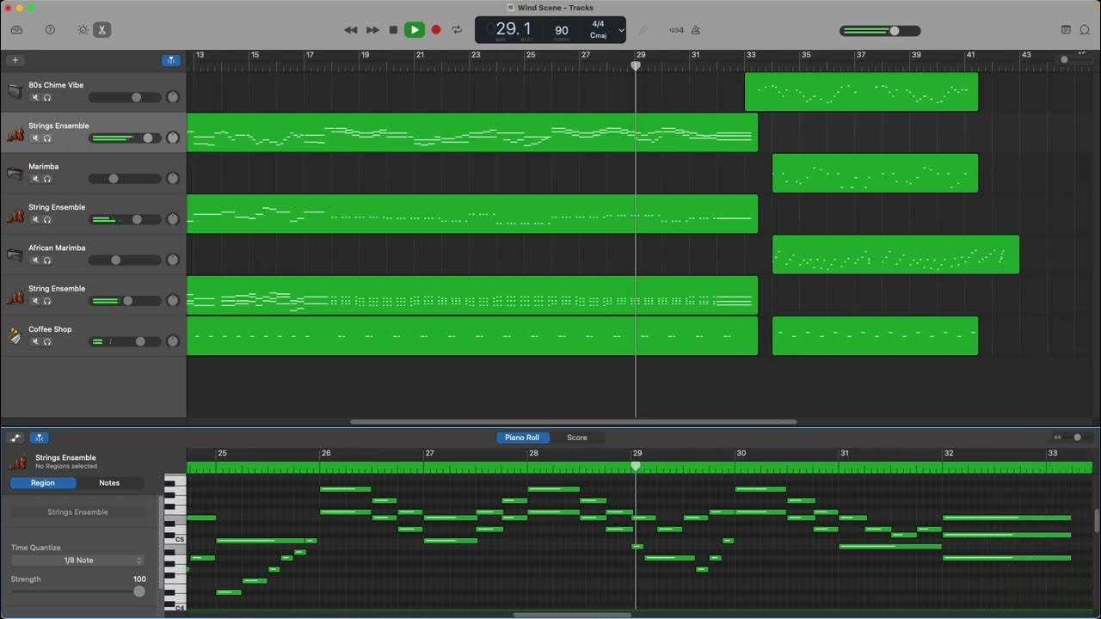Show the Smart Controls panel
The height and width of the screenshot is (619, 1101).
(83, 29)
